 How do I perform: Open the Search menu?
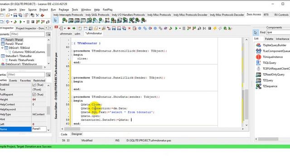click(12, 10)
